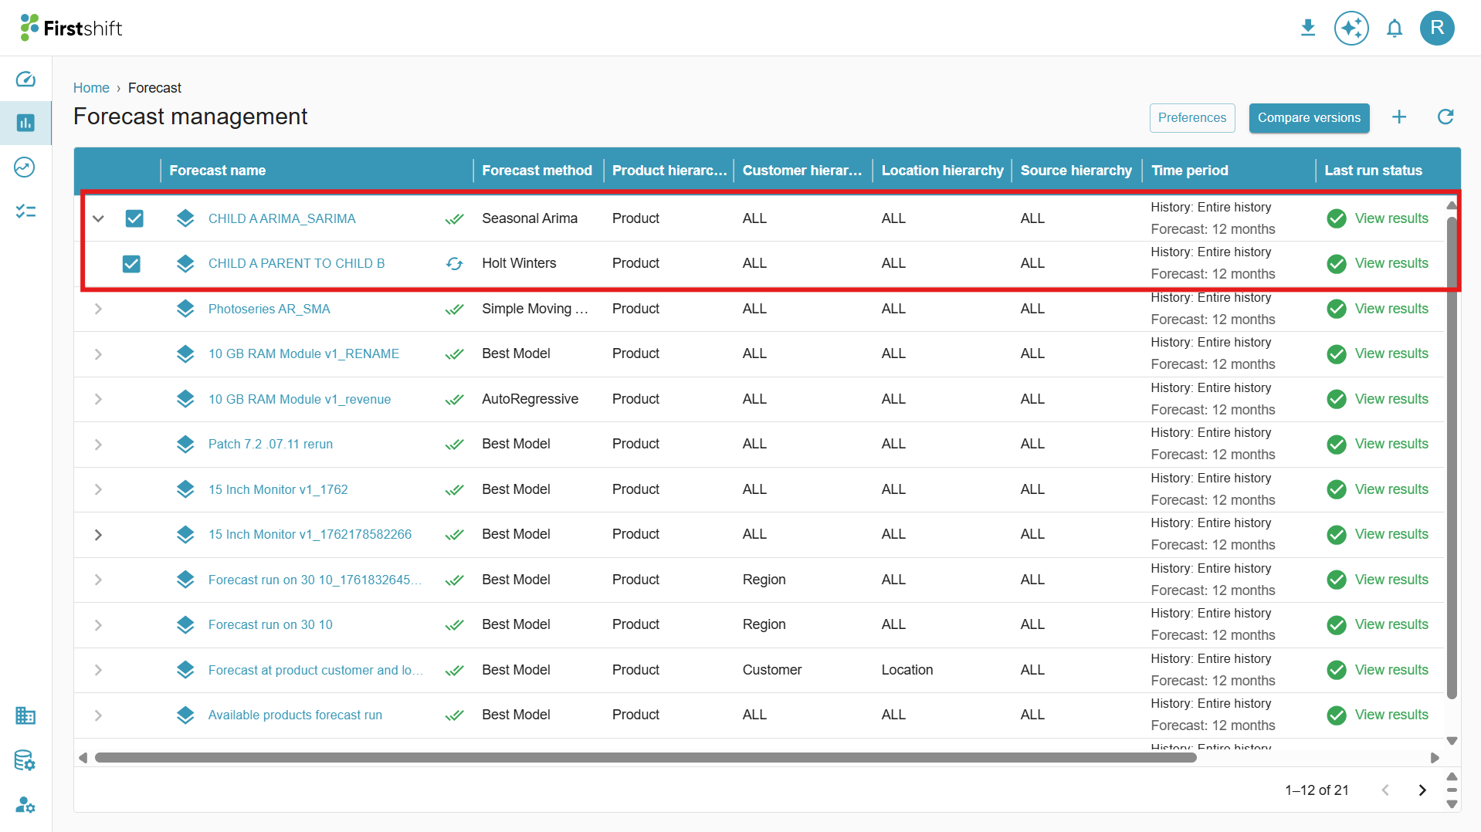Image resolution: width=1481 pixels, height=832 pixels.
Task: Uncheck the CHILD A ARIMA_SARIMA checkbox
Action: click(134, 218)
